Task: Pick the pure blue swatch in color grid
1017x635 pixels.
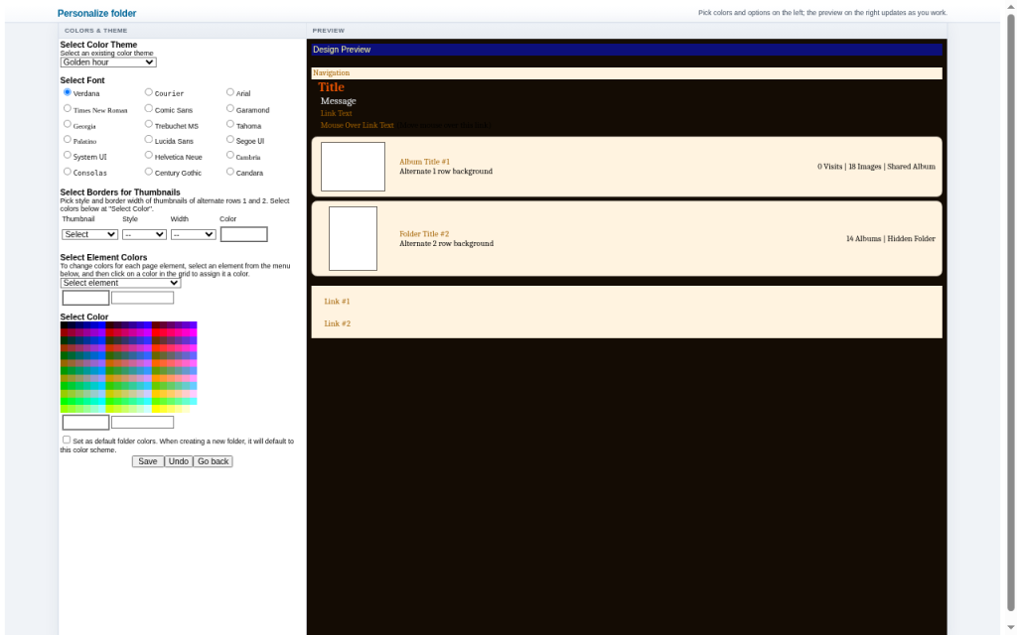Action: 102,325
